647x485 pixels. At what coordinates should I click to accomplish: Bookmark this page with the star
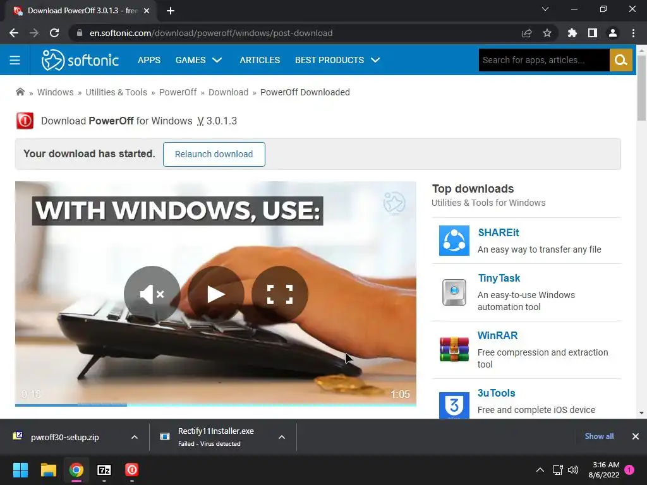click(x=547, y=33)
